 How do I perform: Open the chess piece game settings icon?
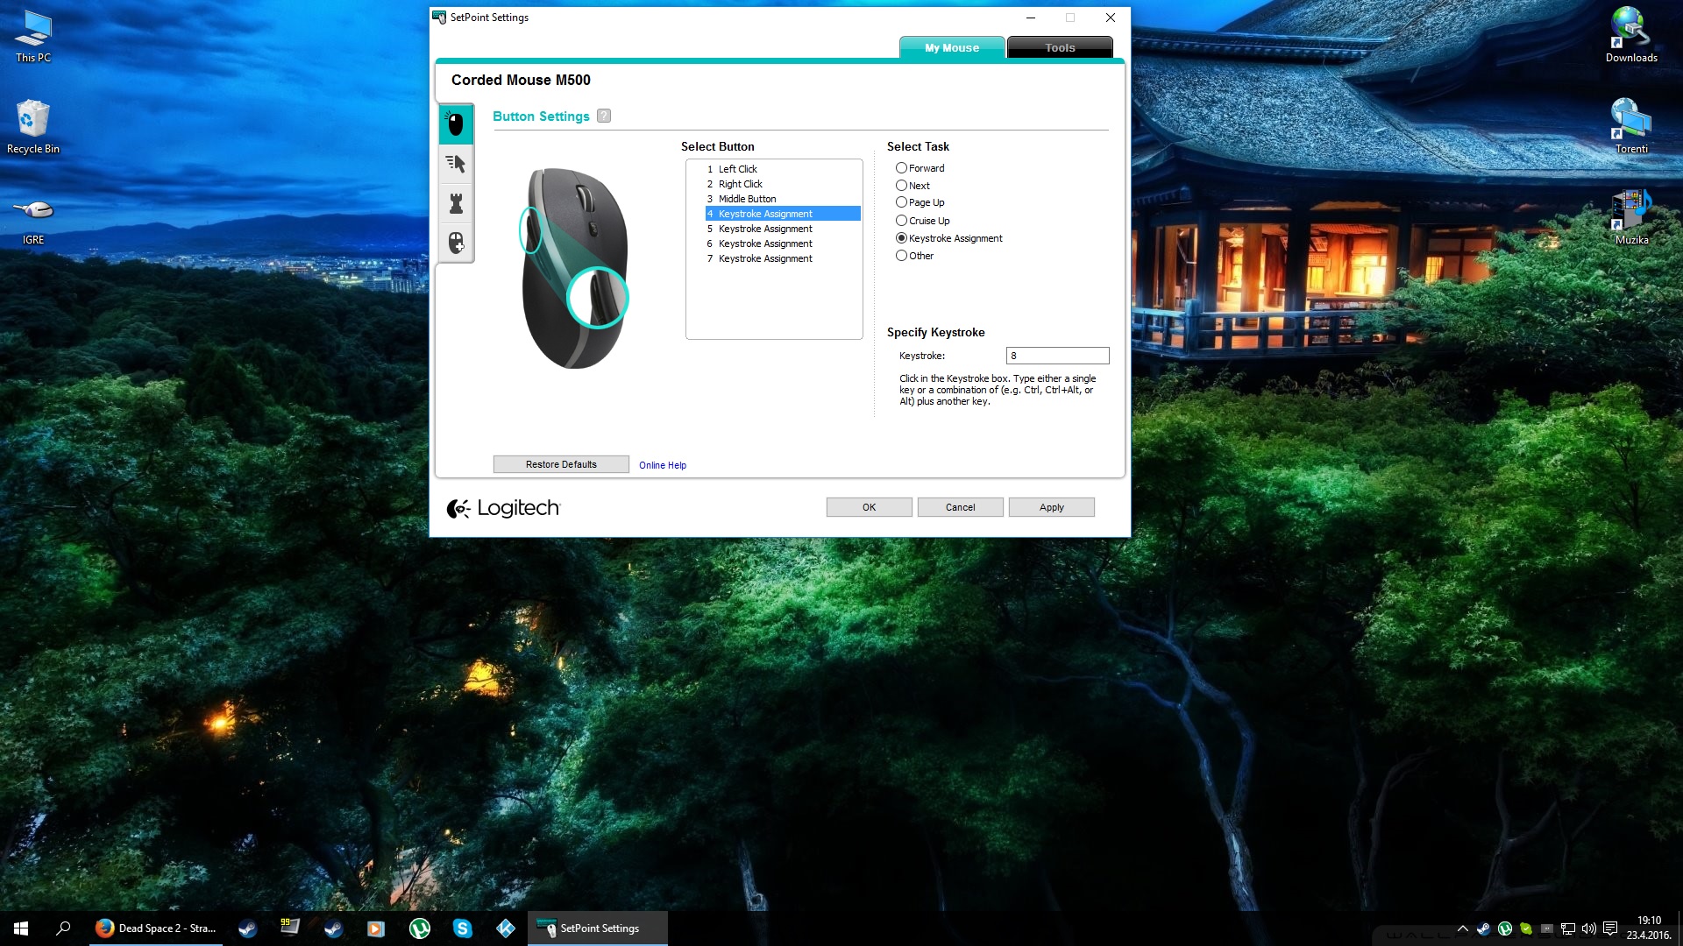coord(456,203)
